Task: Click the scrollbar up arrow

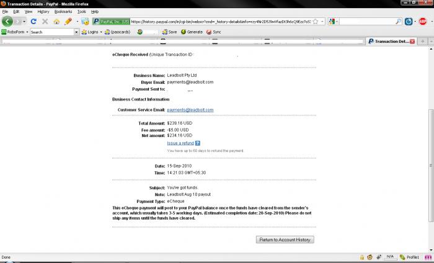Action: 432,49
